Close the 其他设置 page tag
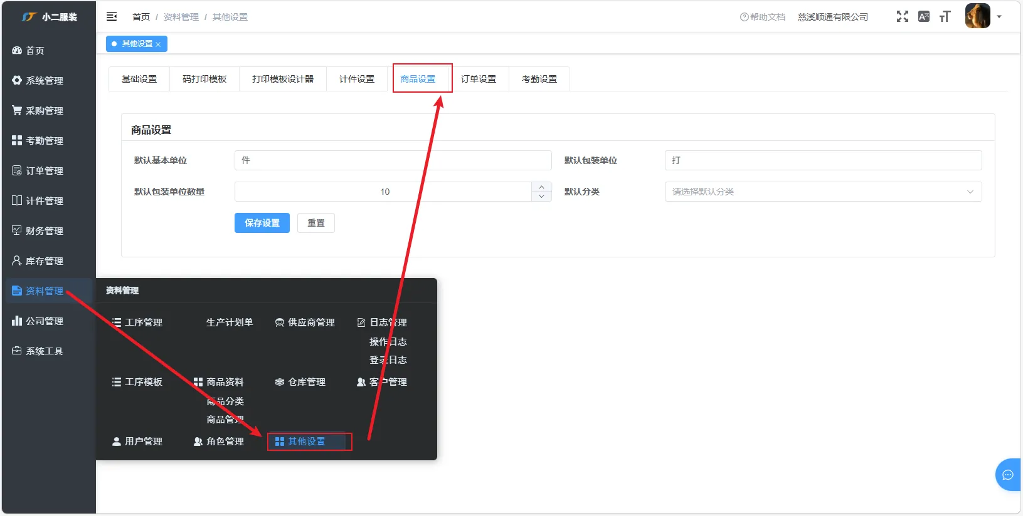Viewport: 1023px width, 516px height. (x=158, y=44)
